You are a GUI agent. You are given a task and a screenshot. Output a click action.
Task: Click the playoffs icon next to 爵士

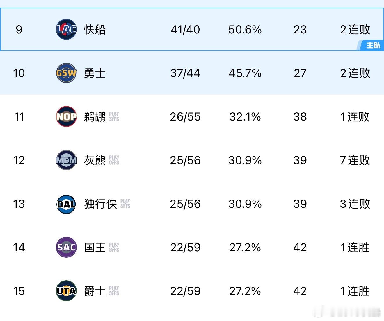click(115, 291)
